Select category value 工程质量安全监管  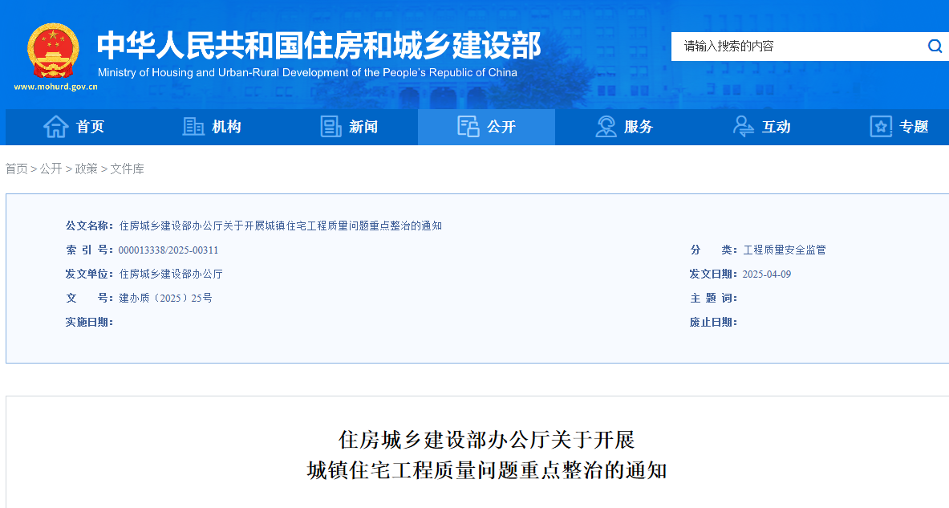(785, 250)
